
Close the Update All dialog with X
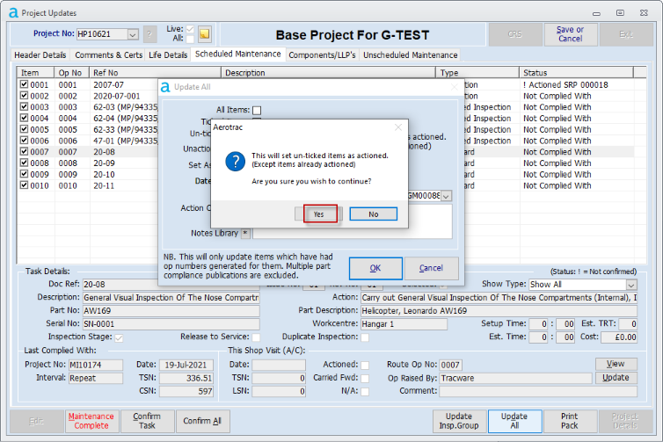(454, 87)
